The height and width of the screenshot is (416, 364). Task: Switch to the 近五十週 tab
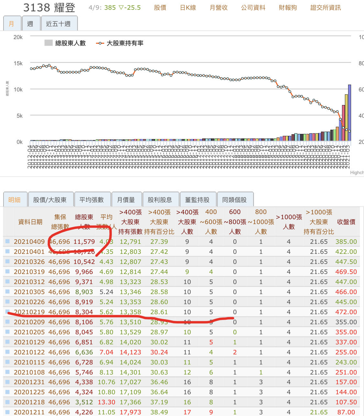coord(58,24)
